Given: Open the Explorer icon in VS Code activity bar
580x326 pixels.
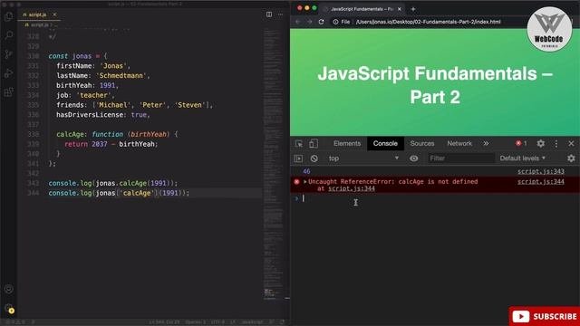Looking at the screenshot, I should click(x=8, y=16).
